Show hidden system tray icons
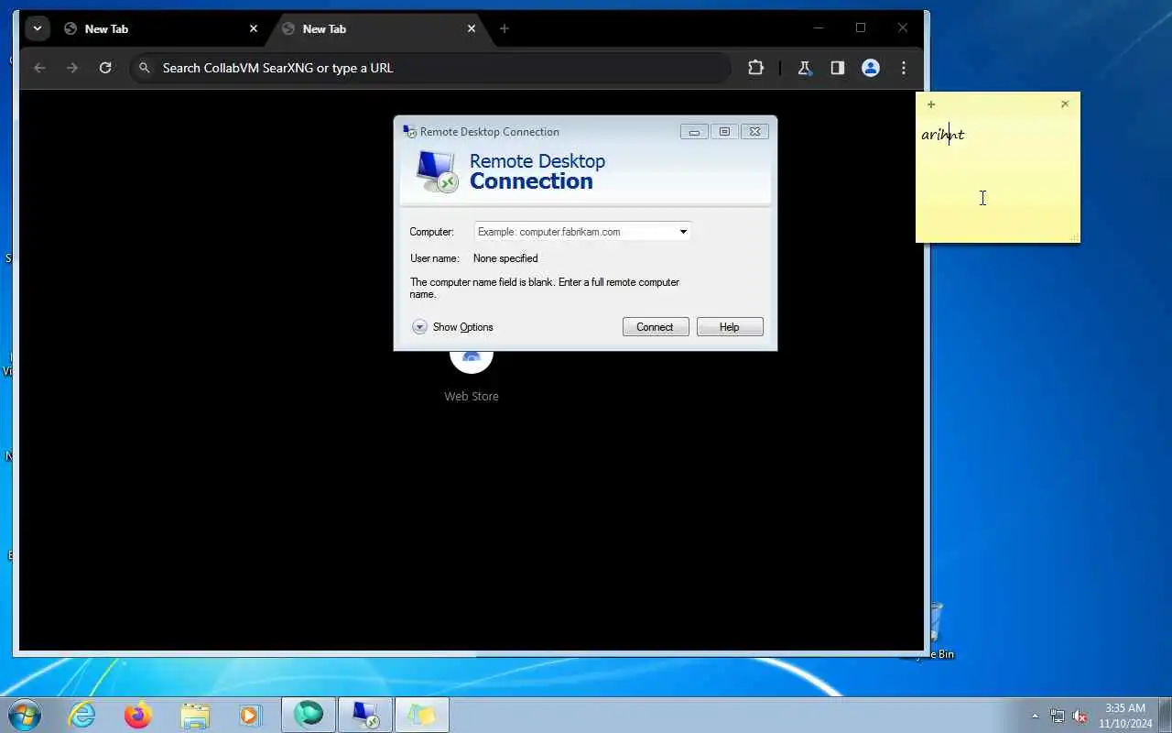This screenshot has height=733, width=1172. click(x=1036, y=716)
